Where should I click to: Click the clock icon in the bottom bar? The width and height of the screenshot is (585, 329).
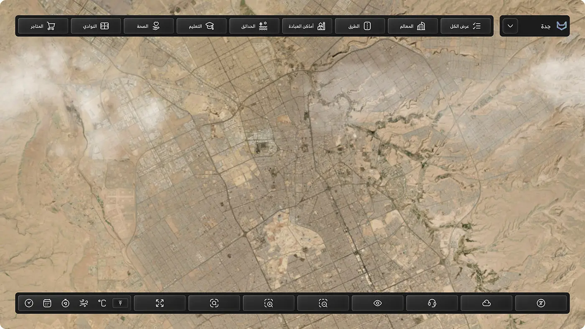coord(29,303)
